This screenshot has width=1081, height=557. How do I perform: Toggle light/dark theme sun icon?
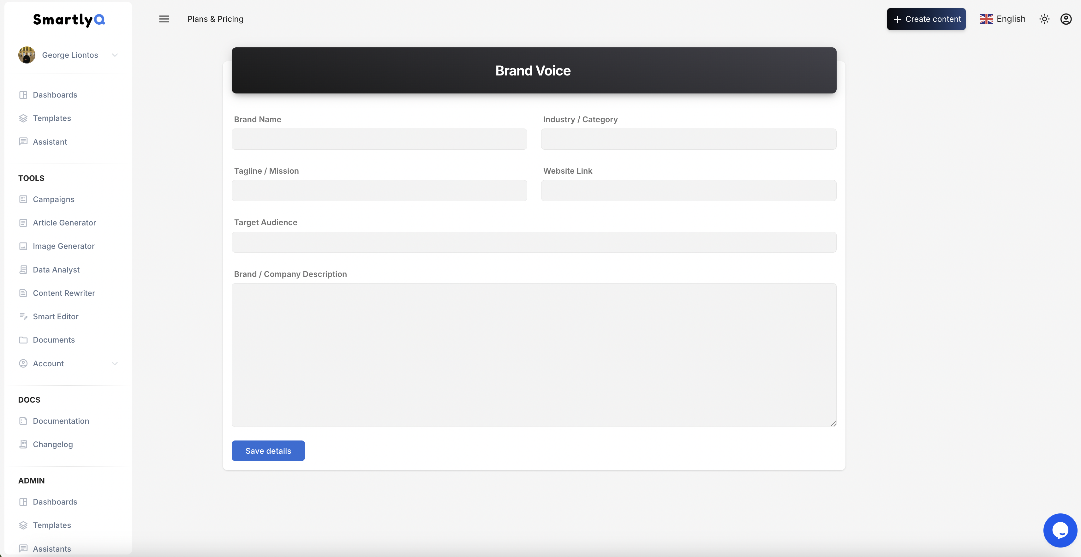coord(1044,19)
